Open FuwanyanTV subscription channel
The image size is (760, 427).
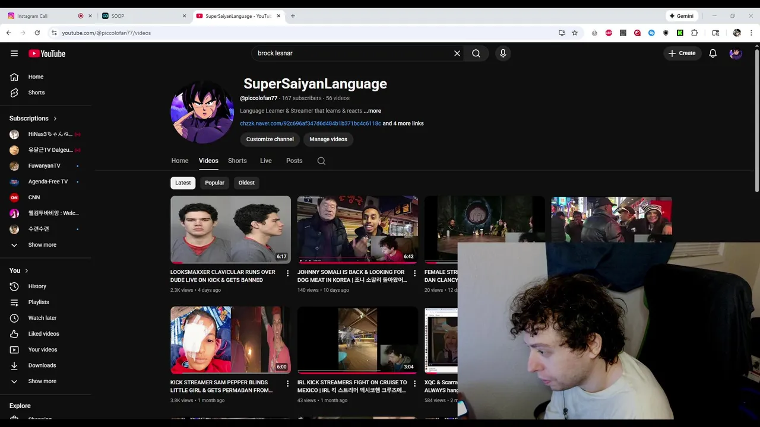pyautogui.click(x=46, y=165)
